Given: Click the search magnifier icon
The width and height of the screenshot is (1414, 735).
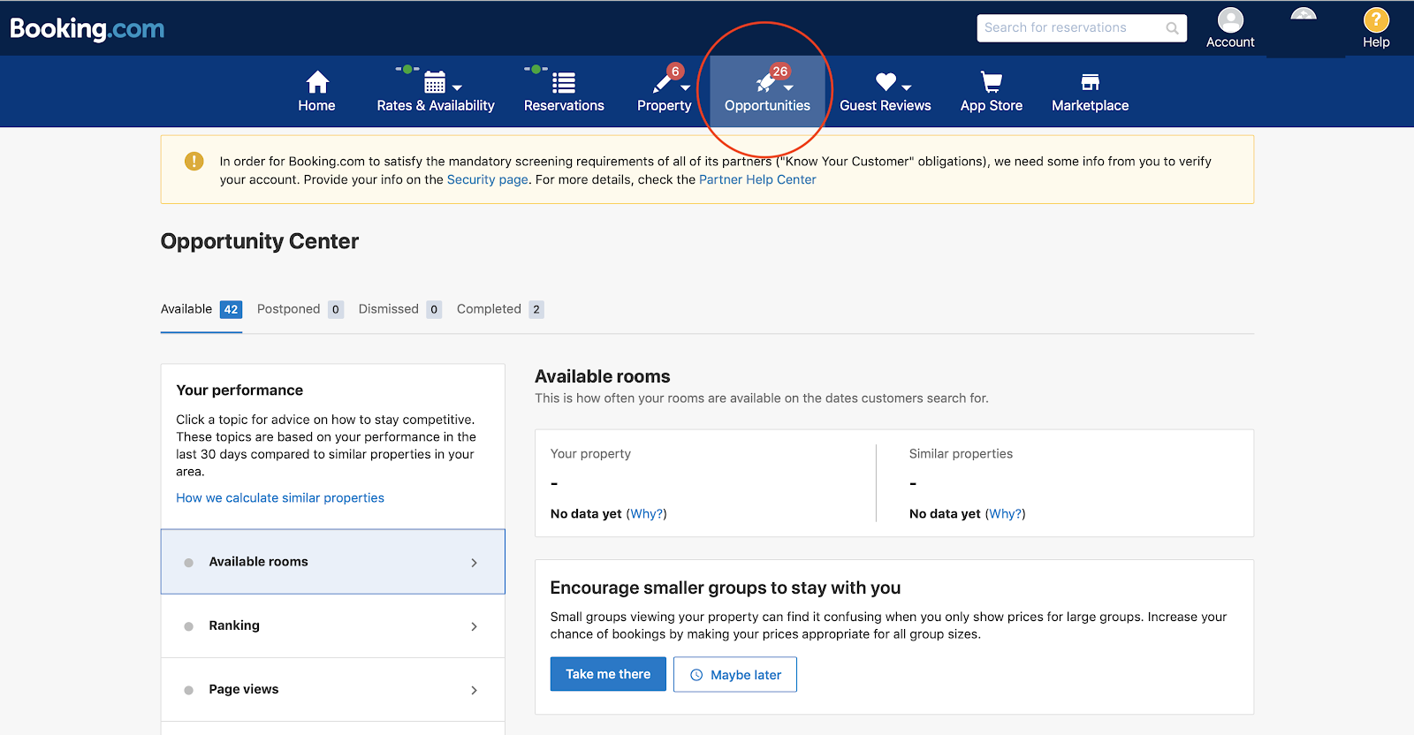Looking at the screenshot, I should (1172, 28).
